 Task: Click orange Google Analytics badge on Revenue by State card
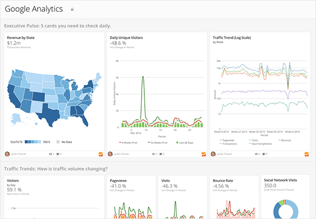[x=100, y=154]
